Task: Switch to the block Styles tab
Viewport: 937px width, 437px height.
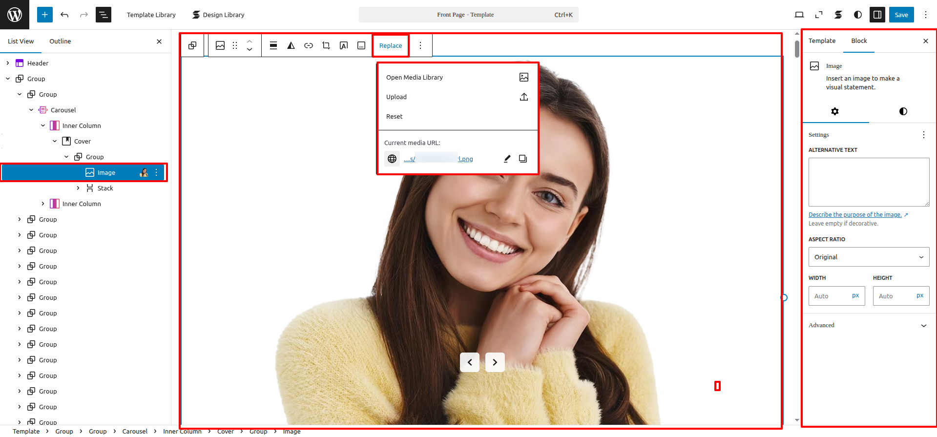Action: 903,111
